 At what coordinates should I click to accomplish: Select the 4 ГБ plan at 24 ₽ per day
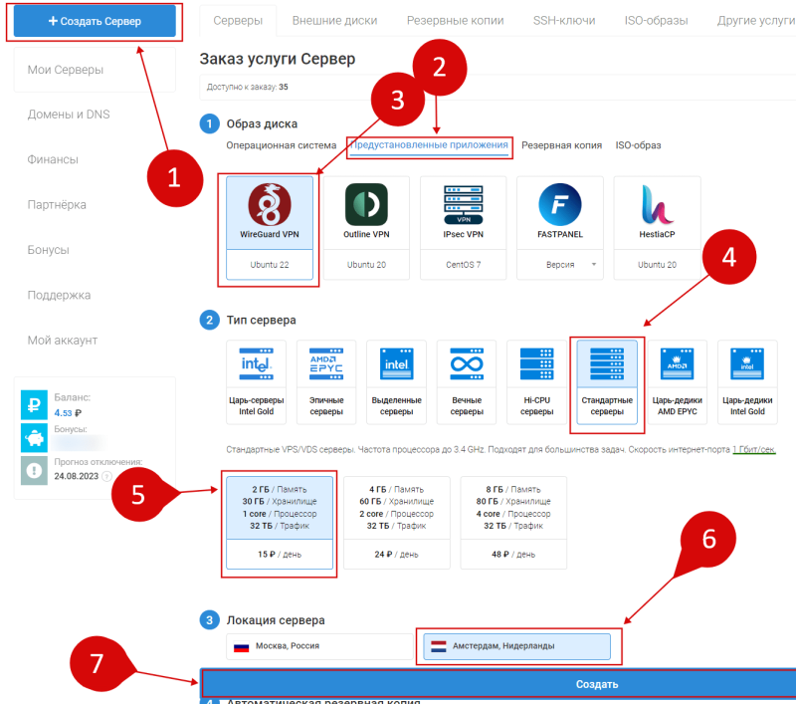[396, 523]
